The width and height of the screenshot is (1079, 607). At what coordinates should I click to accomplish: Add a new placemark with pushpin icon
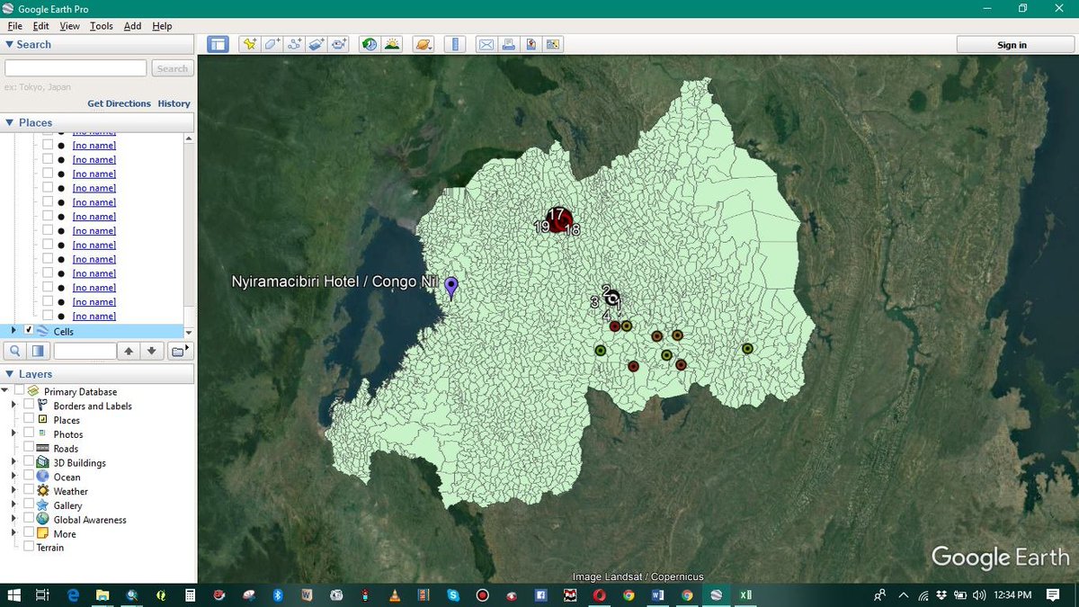[250, 44]
